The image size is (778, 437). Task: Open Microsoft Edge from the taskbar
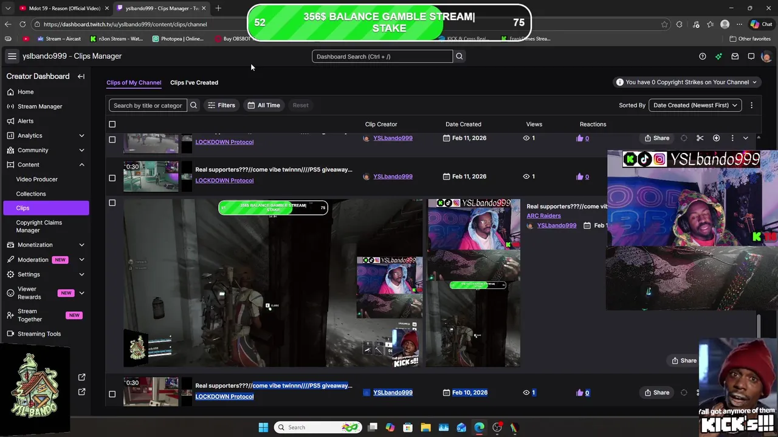click(x=479, y=427)
